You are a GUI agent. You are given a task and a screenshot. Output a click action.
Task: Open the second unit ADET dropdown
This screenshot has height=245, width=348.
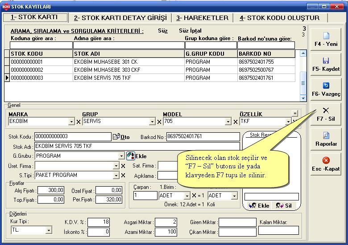(x=234, y=196)
